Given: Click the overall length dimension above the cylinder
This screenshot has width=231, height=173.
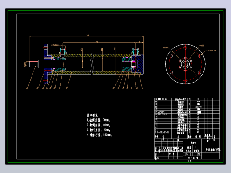Looking at the screenshot, I should pos(88,35).
